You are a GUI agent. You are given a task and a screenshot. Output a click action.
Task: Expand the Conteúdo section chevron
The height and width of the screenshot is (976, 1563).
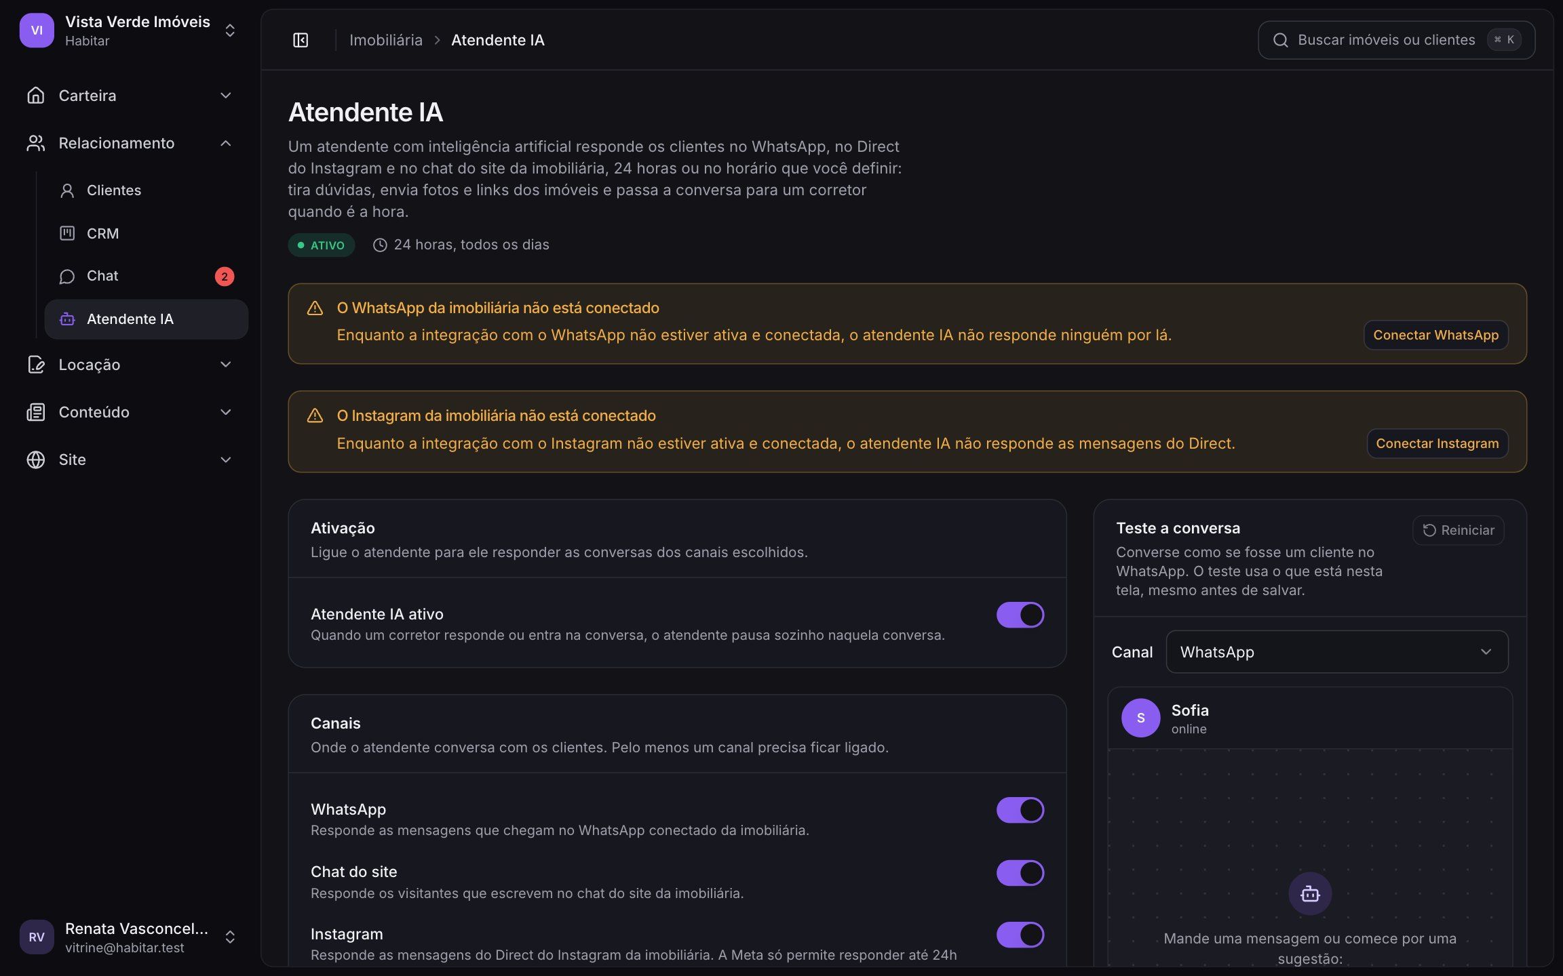point(226,412)
